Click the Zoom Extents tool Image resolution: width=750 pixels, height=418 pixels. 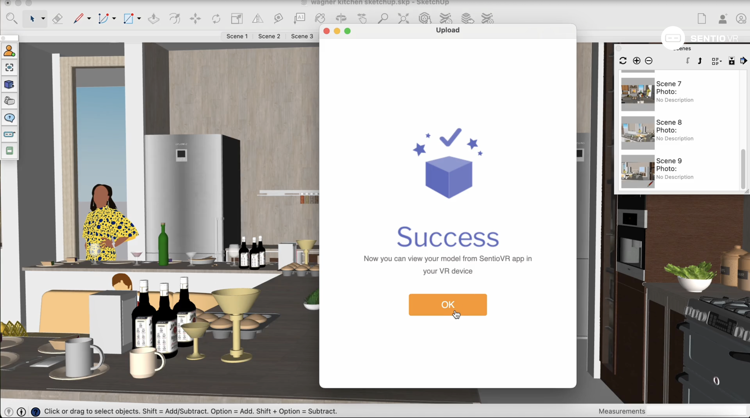(404, 19)
